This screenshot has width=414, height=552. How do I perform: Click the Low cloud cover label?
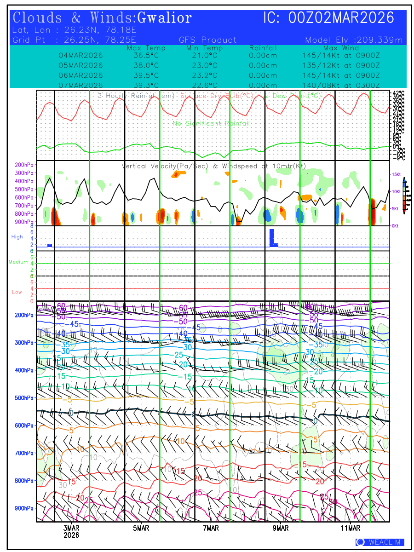point(17,292)
